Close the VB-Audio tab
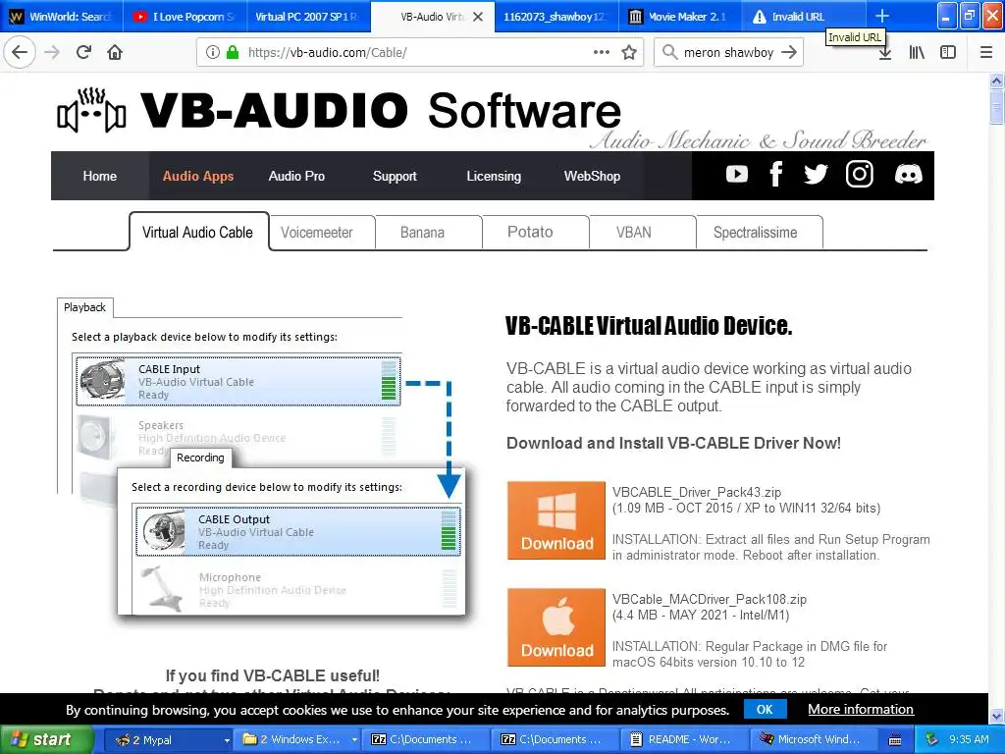This screenshot has height=754, width=1005. [478, 17]
